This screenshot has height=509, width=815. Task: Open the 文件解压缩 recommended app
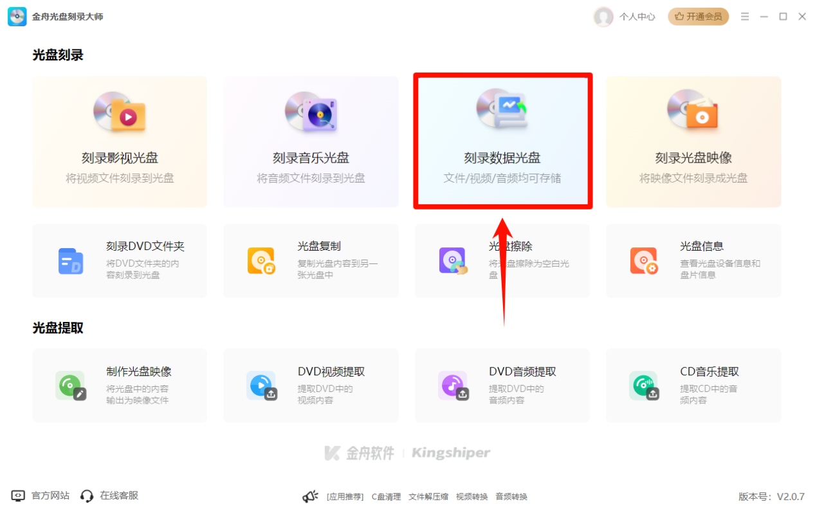point(428,497)
